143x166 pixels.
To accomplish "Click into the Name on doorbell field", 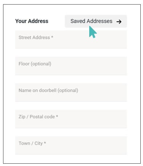I will click(71, 93).
